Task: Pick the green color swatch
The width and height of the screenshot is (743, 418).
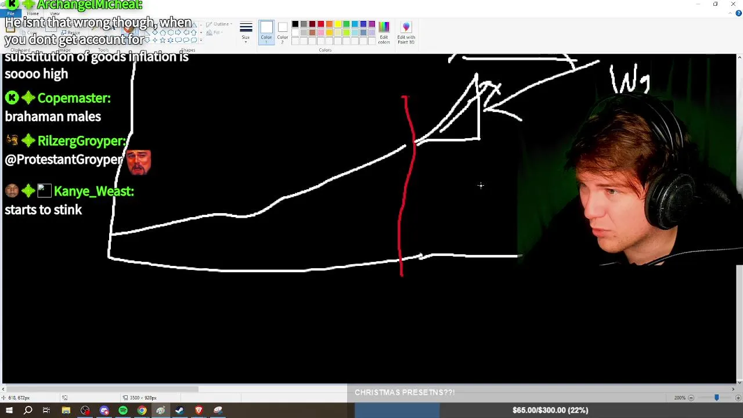Action: pos(347,24)
